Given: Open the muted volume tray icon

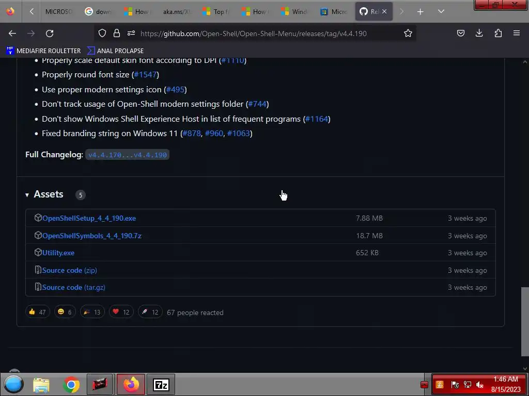Looking at the screenshot, I should click(480, 385).
